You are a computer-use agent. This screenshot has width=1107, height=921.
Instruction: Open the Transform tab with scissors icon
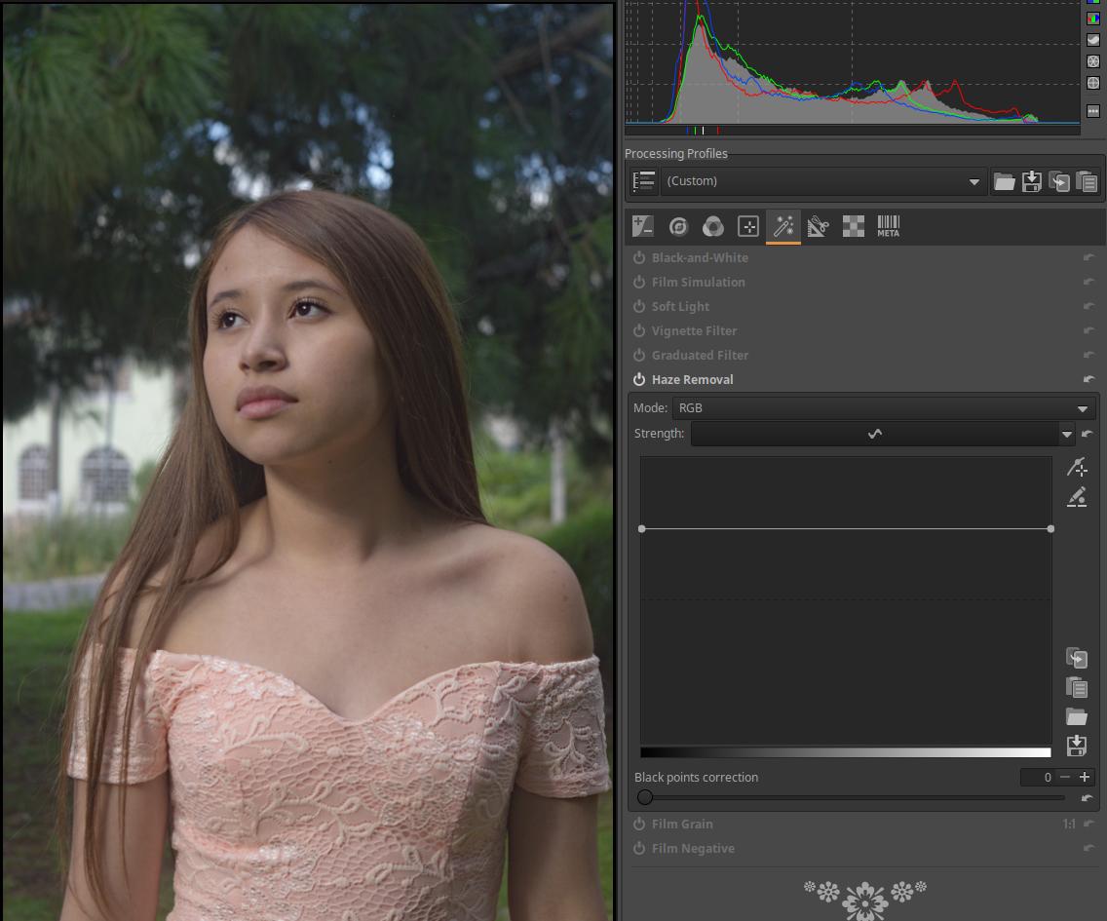(818, 227)
